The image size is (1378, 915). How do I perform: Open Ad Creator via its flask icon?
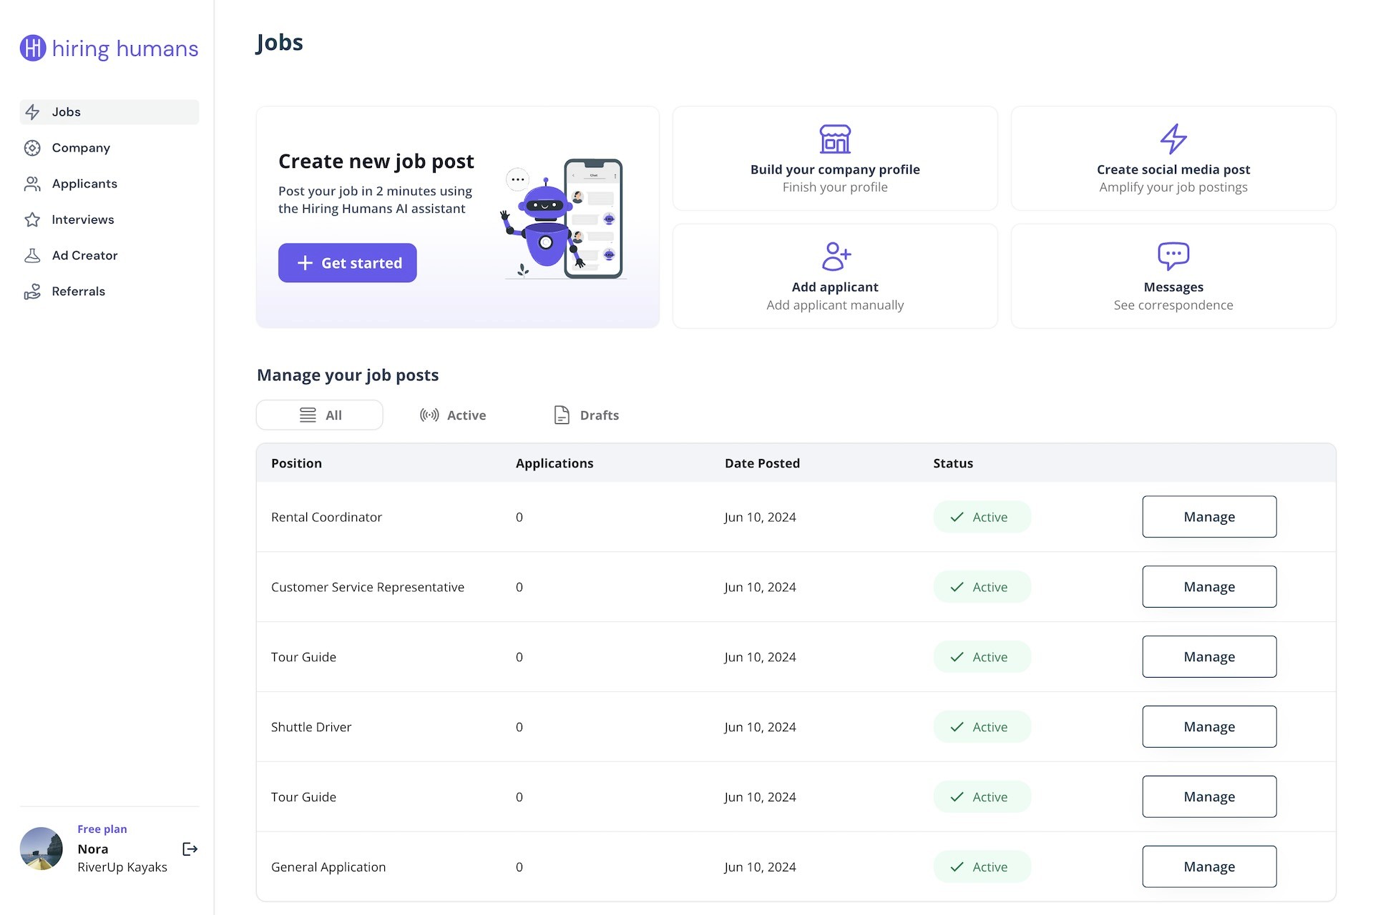[x=32, y=255]
